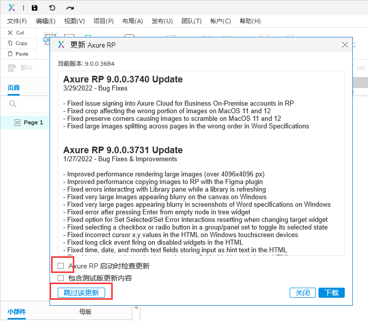Click the style edit icon beside 默认
This screenshot has height=321, width=368.
12,68
